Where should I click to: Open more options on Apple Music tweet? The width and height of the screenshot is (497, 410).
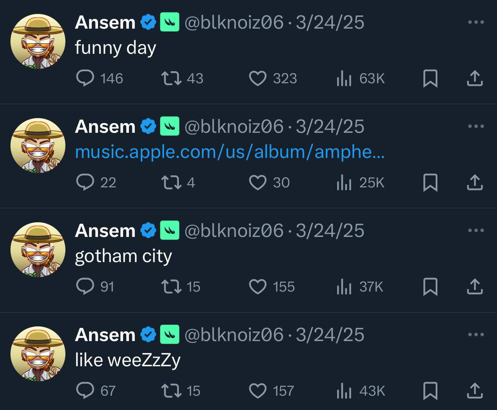[476, 126]
